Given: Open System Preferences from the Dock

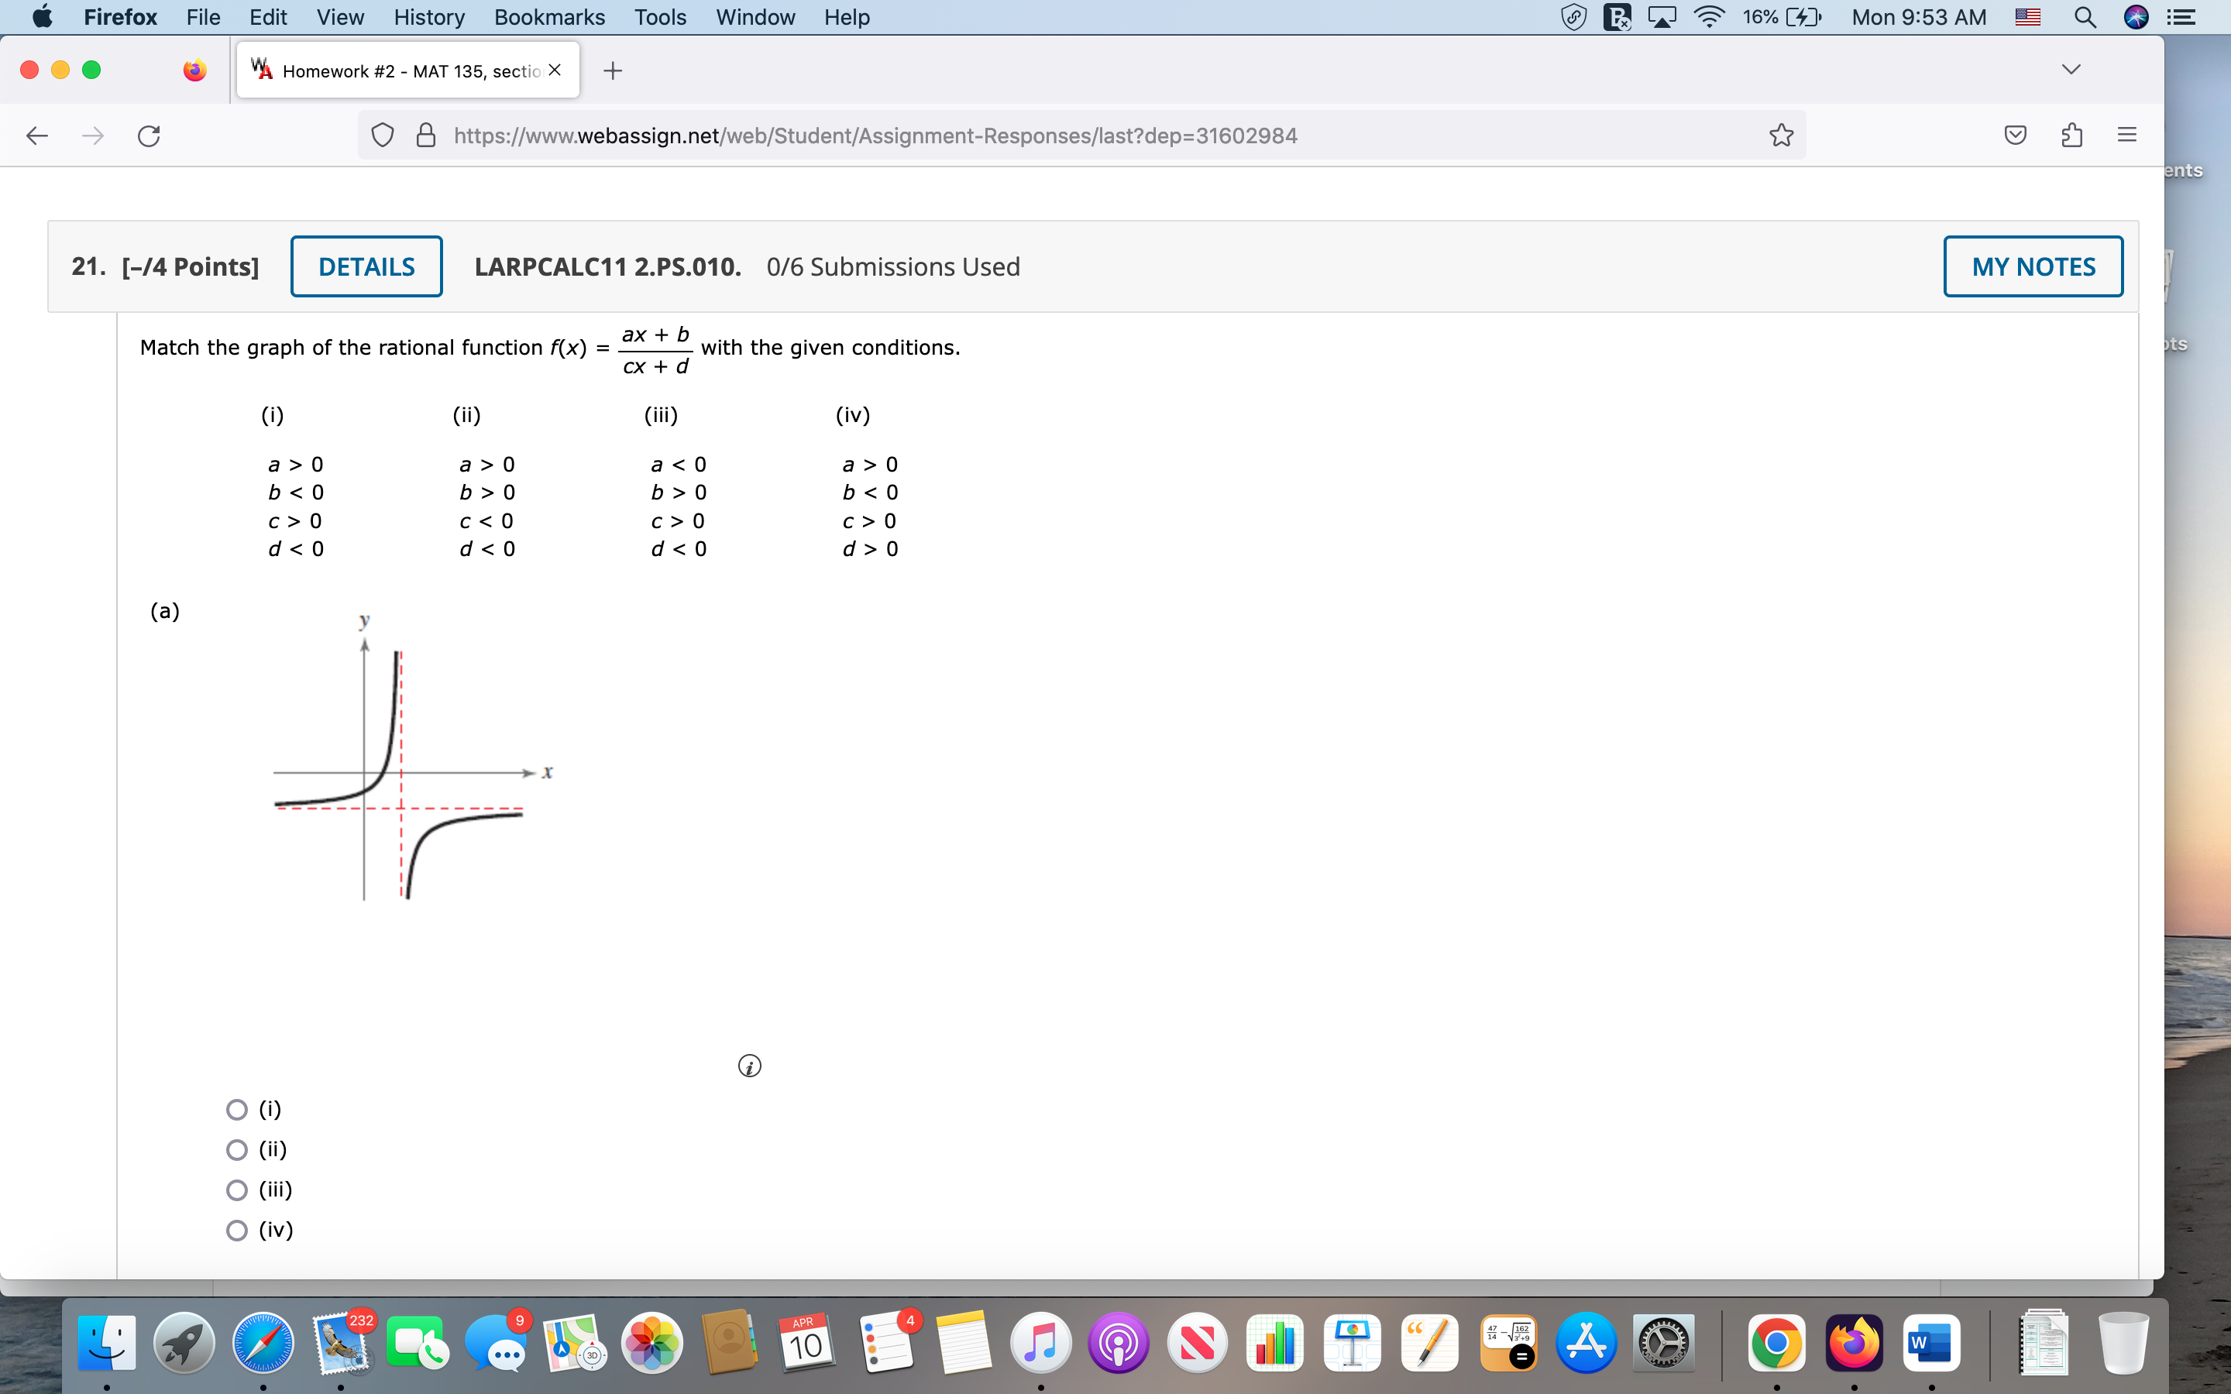Looking at the screenshot, I should click(1666, 1344).
